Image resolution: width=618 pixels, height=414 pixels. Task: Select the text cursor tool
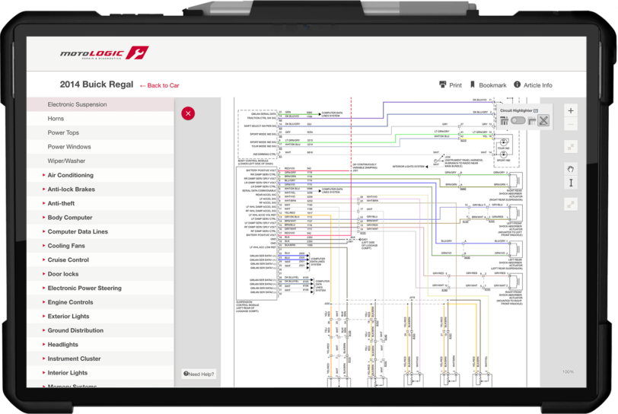(571, 183)
